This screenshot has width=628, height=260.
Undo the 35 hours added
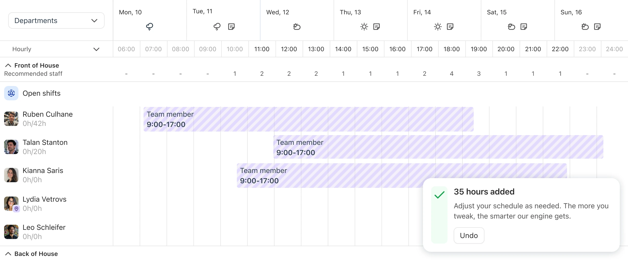[x=469, y=235]
